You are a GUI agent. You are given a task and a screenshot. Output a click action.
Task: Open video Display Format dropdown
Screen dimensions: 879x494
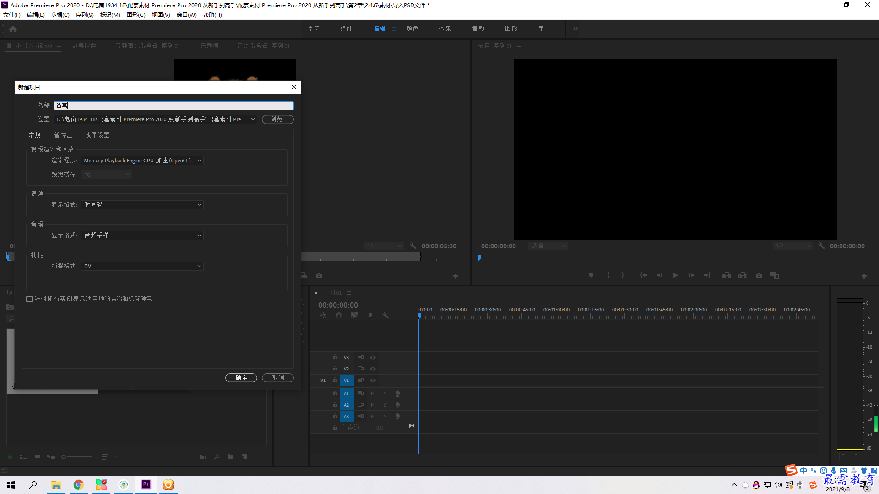(x=142, y=205)
